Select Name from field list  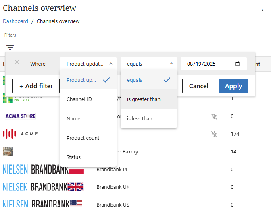pos(73,118)
